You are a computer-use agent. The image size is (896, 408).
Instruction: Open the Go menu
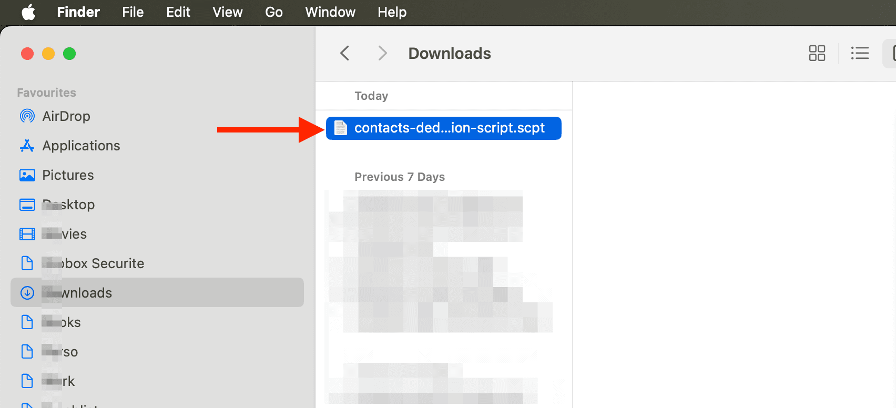click(273, 12)
